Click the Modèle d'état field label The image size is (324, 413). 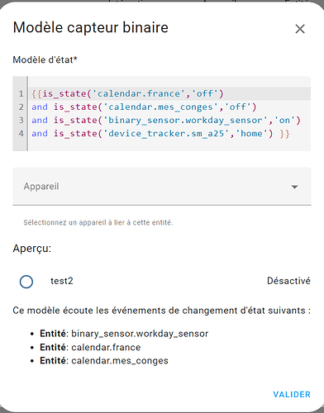[x=45, y=59]
